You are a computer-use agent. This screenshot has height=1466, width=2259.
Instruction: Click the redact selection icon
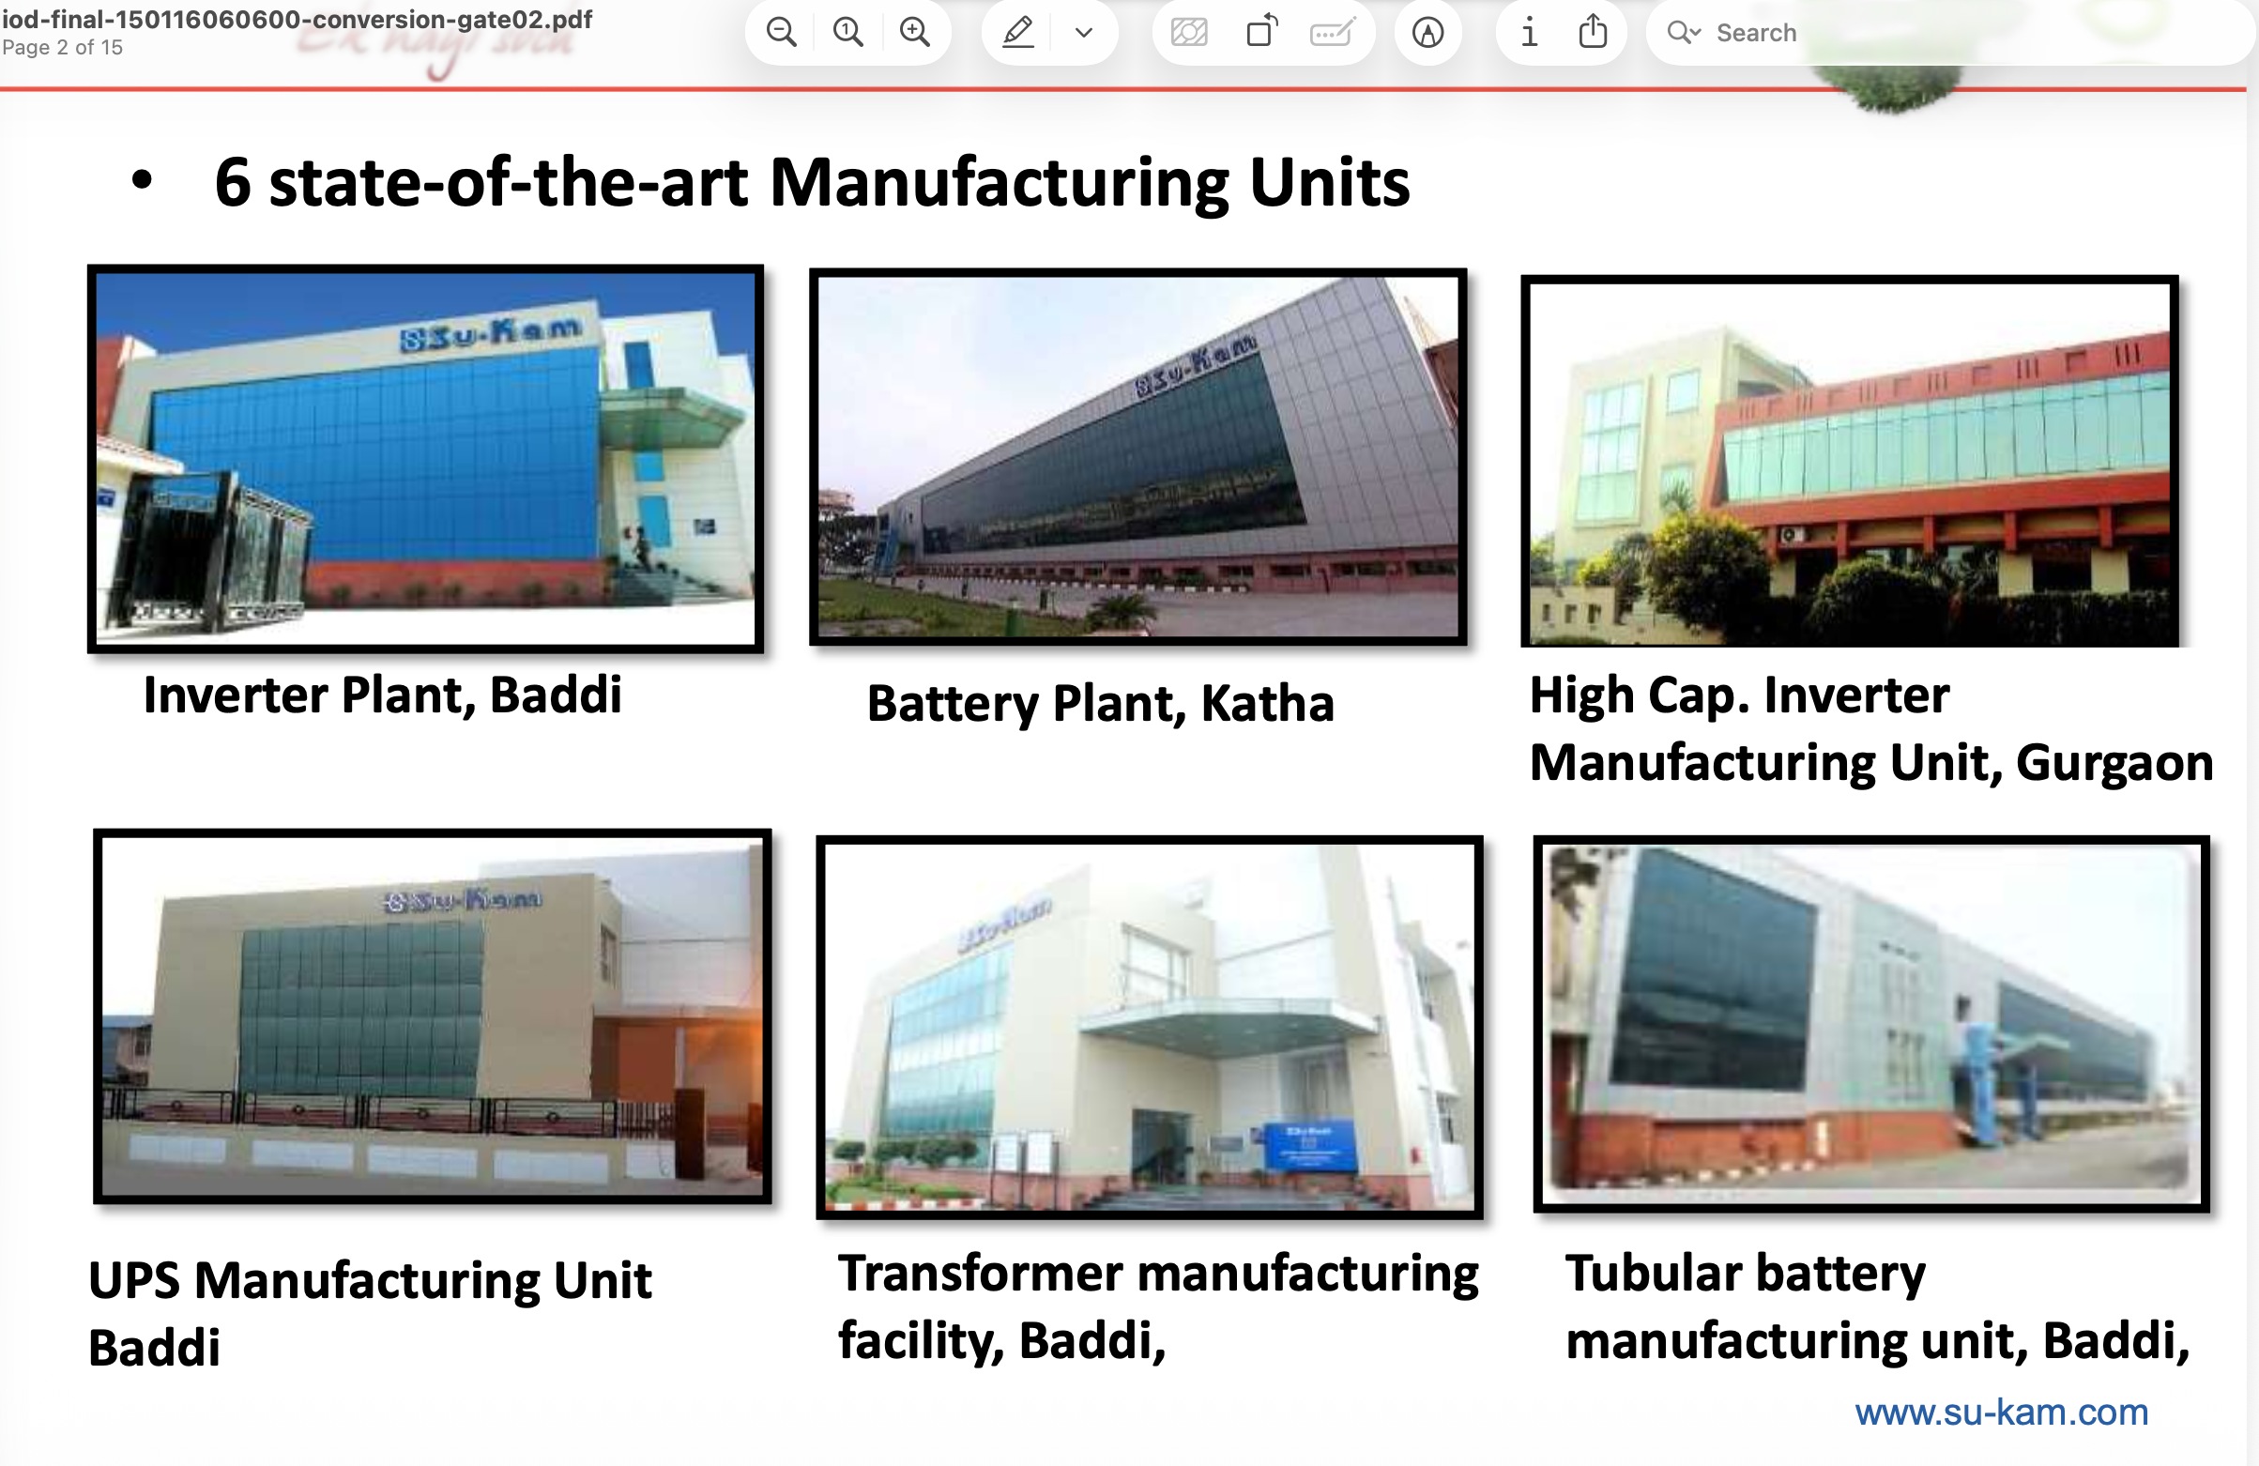[x=1188, y=32]
